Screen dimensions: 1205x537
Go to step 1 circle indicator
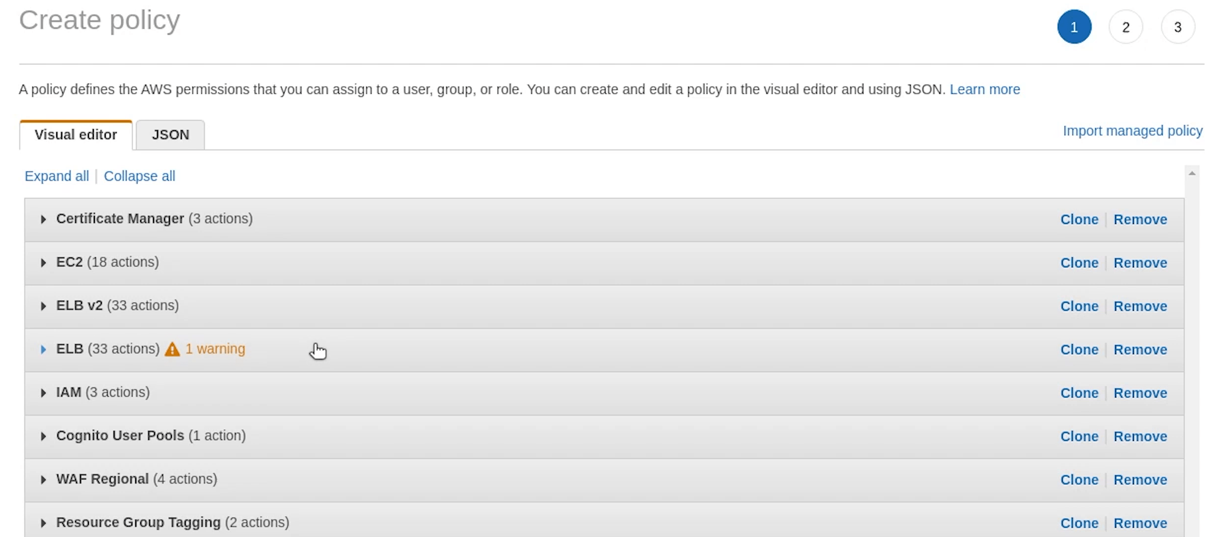coord(1074,27)
